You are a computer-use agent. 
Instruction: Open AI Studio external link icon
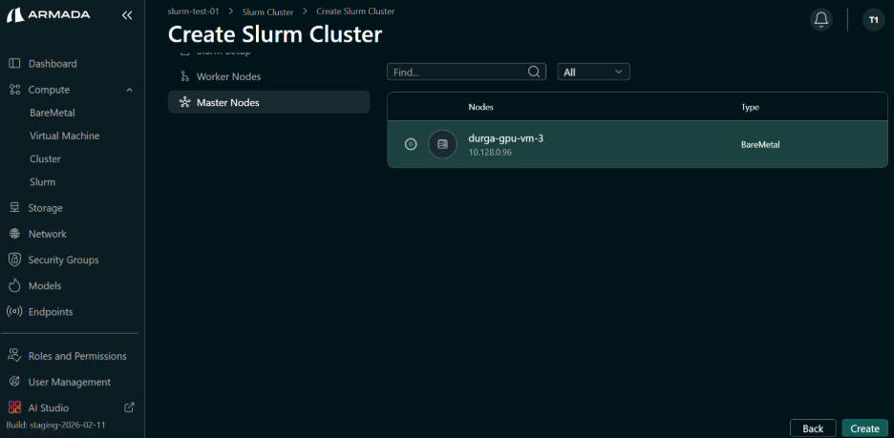pos(130,407)
